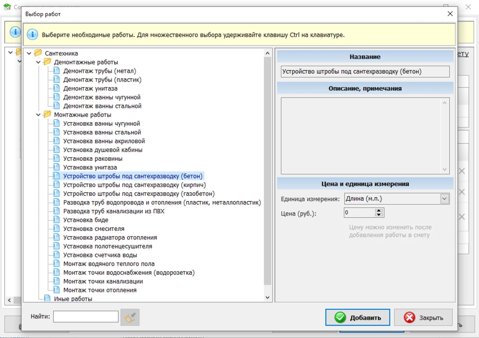Open the Единица измерения dropdown
This screenshot has height=338, width=479.
point(444,198)
